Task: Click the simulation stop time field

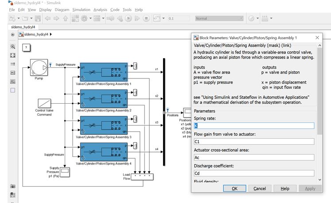Action: 179,18
